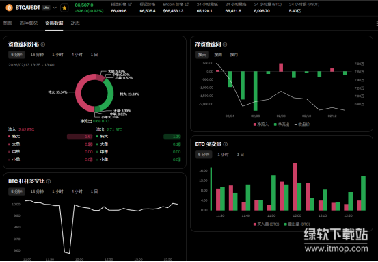This screenshot has height=262, width=378.
Task: Expand the BTC/USDT pair selector chevron
Action: coord(55,8)
